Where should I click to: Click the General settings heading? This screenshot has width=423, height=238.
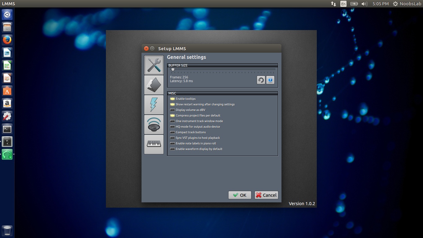click(186, 57)
